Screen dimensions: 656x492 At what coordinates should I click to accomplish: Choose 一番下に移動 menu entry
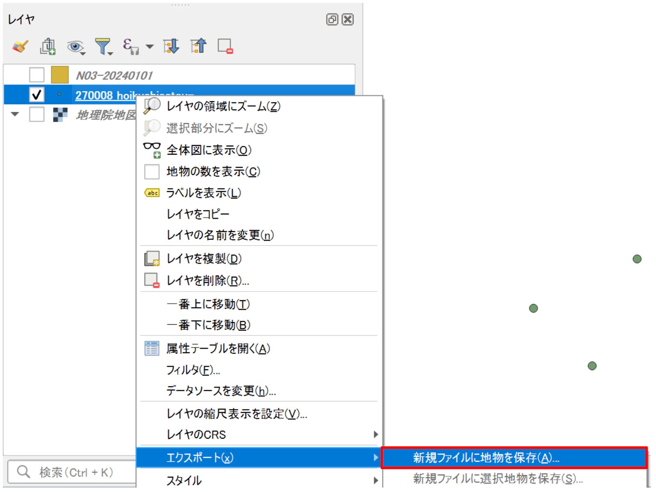click(x=259, y=325)
